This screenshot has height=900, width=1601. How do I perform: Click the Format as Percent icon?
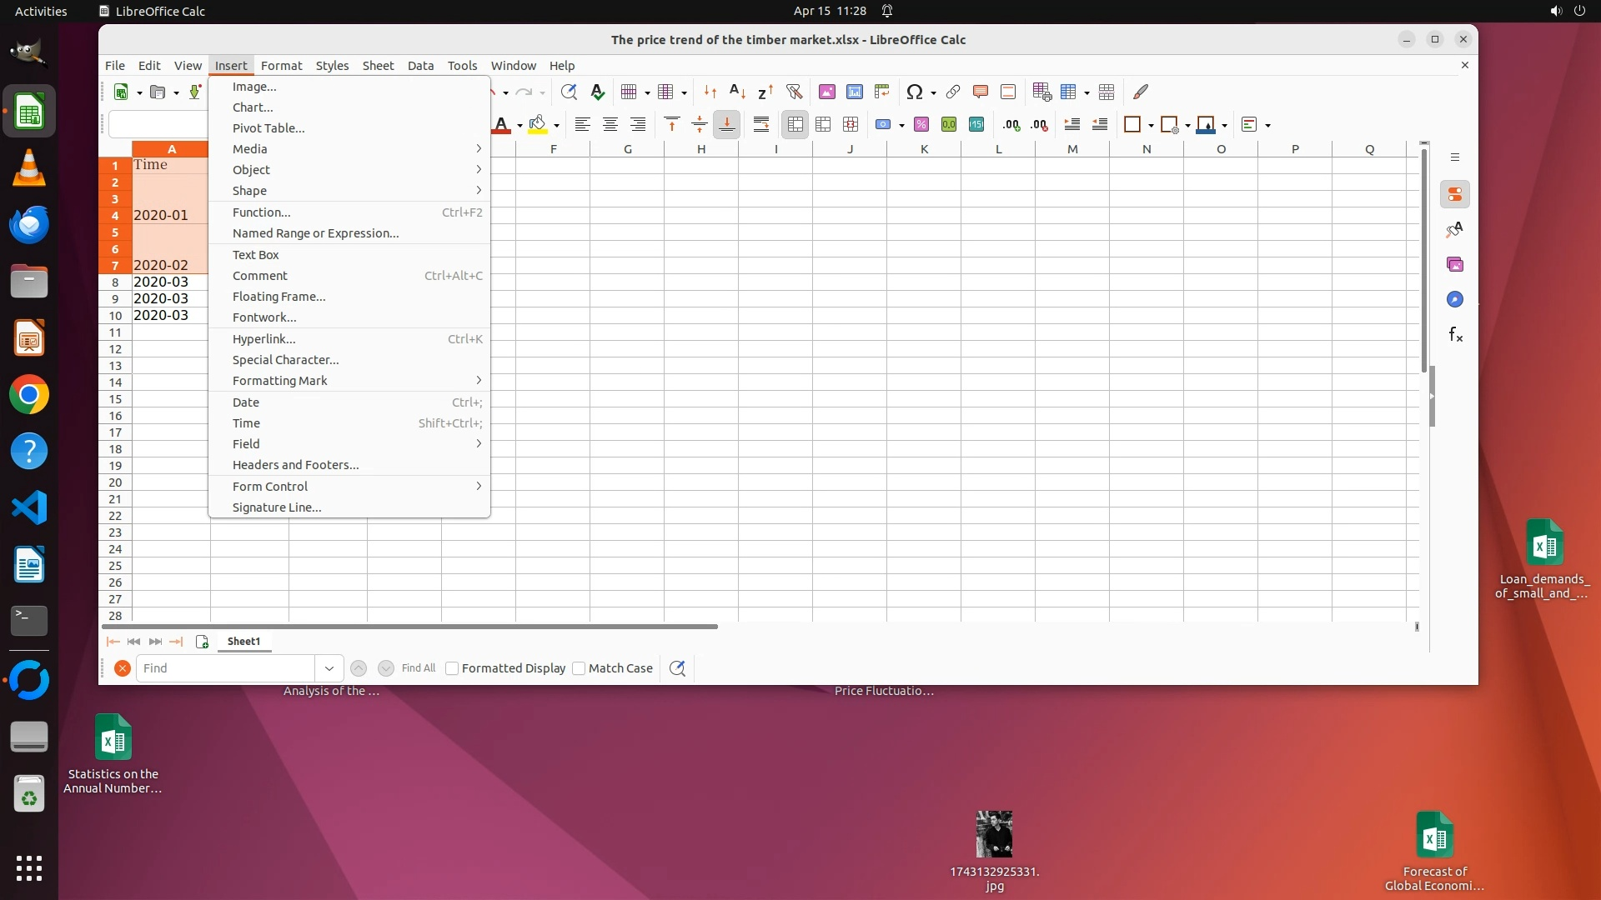coord(921,125)
